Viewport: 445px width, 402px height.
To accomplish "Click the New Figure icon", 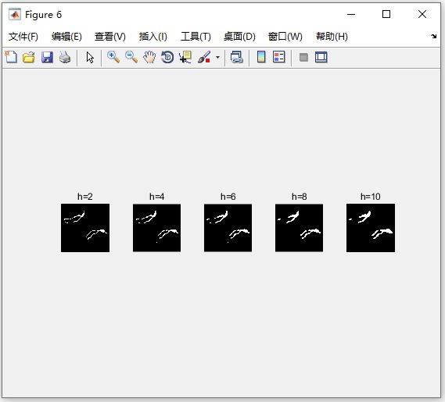I will coord(11,57).
